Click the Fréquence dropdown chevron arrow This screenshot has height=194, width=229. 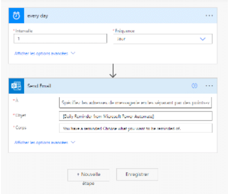203,39
